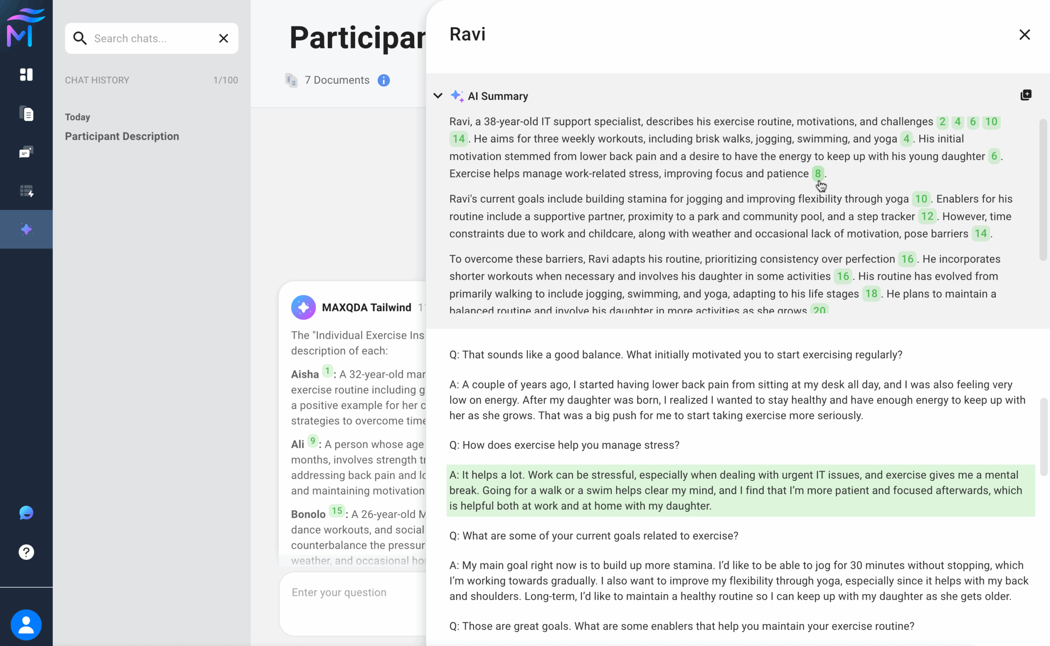The width and height of the screenshot is (1050, 646).
Task: Click the transcript scrollbar
Action: click(x=1043, y=437)
